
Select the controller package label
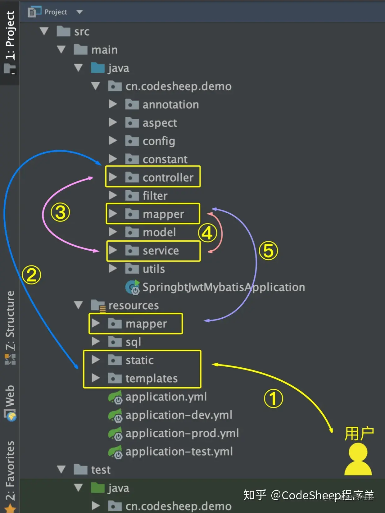168,178
